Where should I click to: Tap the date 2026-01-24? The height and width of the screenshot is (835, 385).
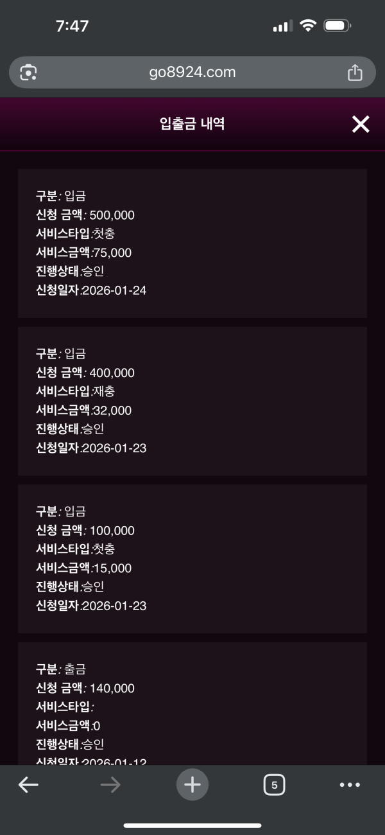pyautogui.click(x=114, y=290)
